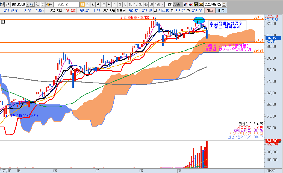Click the 선행스팬2 52,26: 304.27 legend entry

(x=246, y=137)
